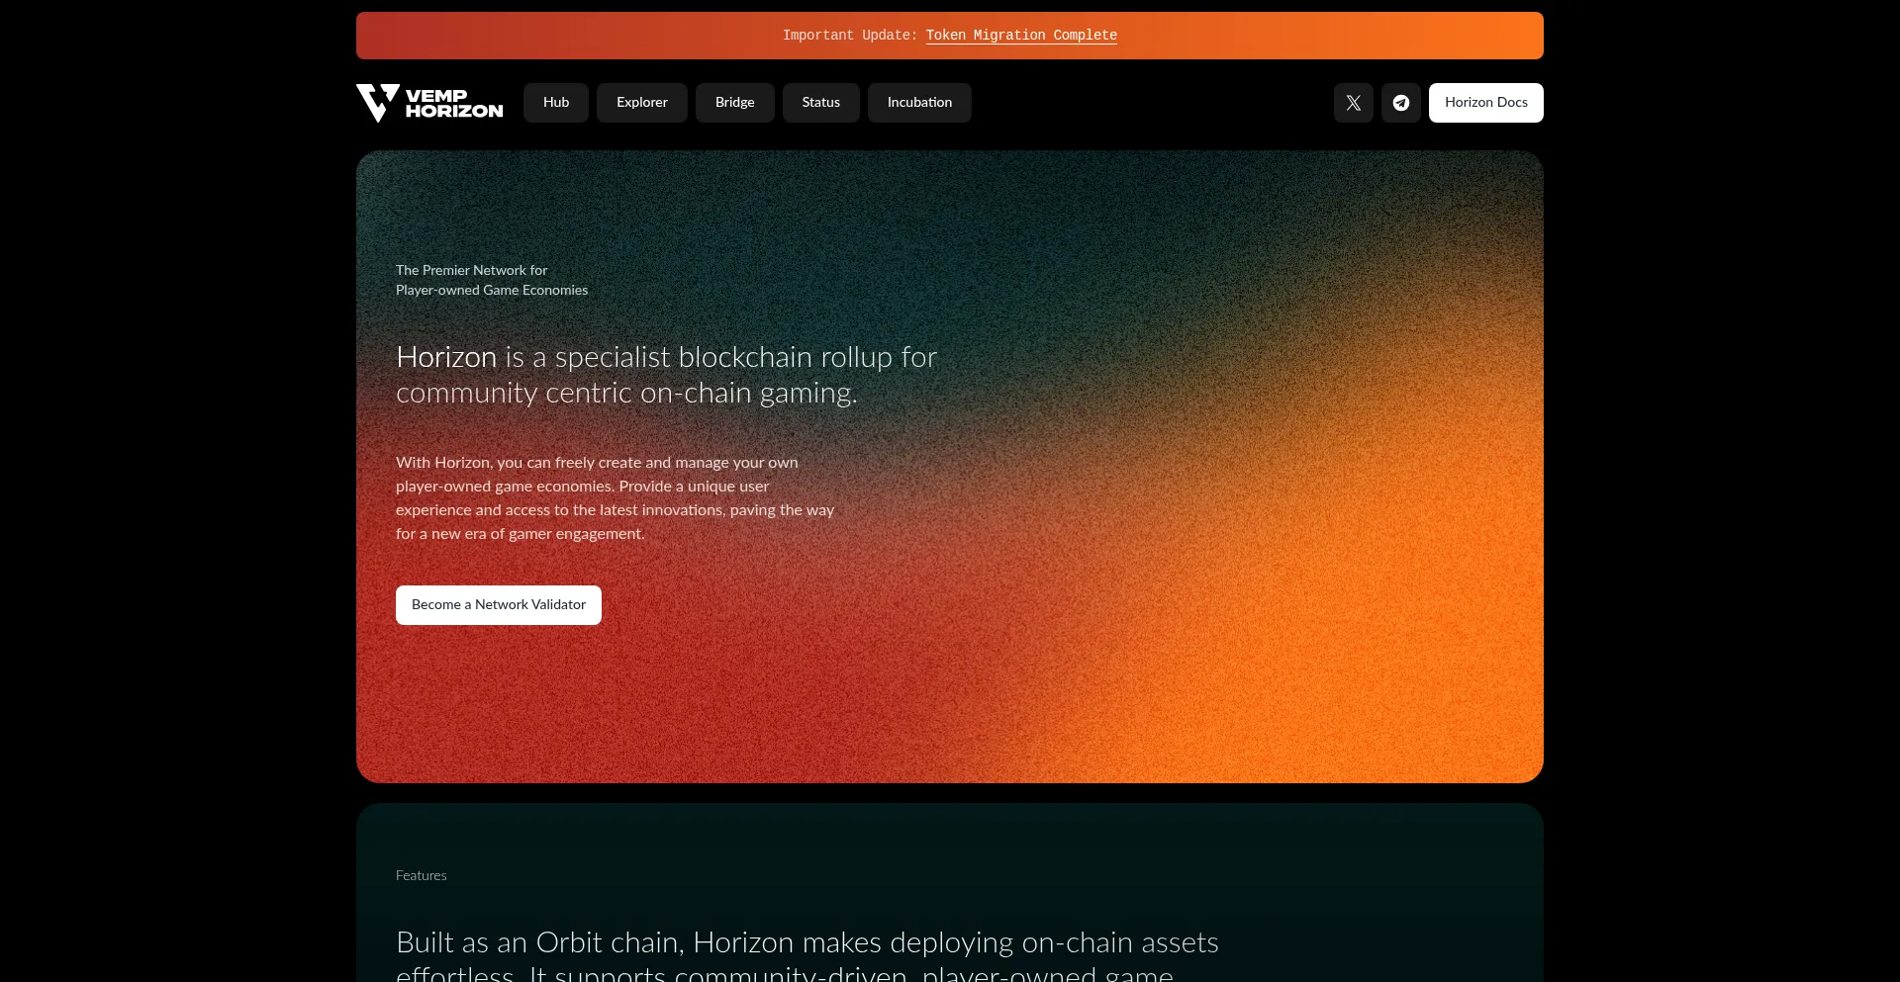
Task: Open the Horizon Docs button
Action: pos(1485,103)
